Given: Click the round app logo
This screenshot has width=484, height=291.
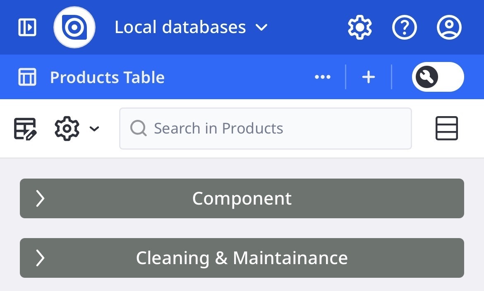Looking at the screenshot, I should click(x=74, y=27).
